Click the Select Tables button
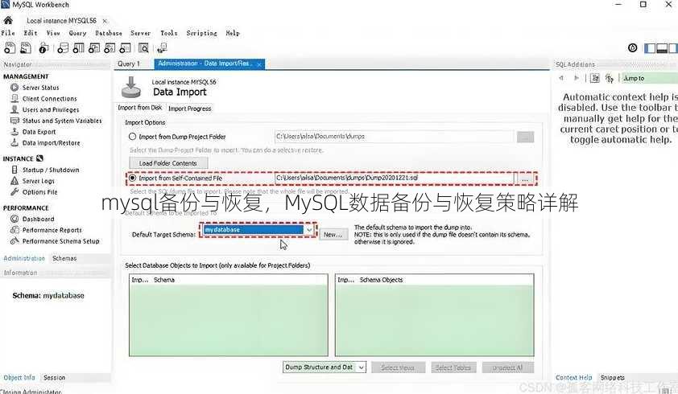 (x=453, y=367)
